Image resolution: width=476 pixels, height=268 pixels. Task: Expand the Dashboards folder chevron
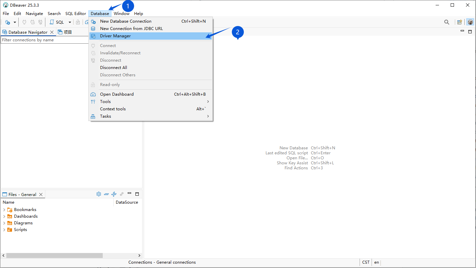pos(4,216)
